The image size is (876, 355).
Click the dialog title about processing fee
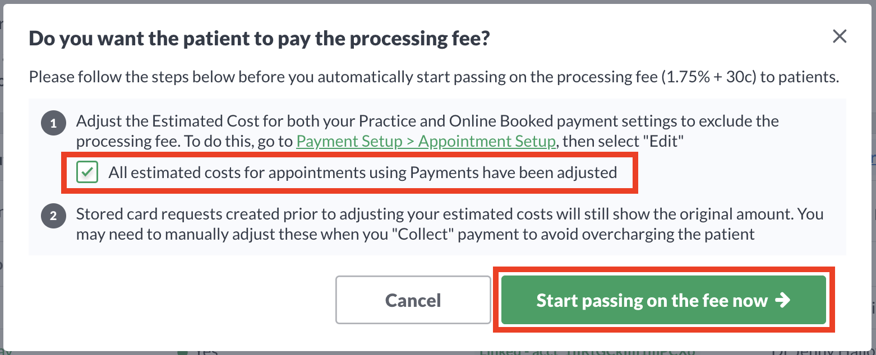(260, 38)
